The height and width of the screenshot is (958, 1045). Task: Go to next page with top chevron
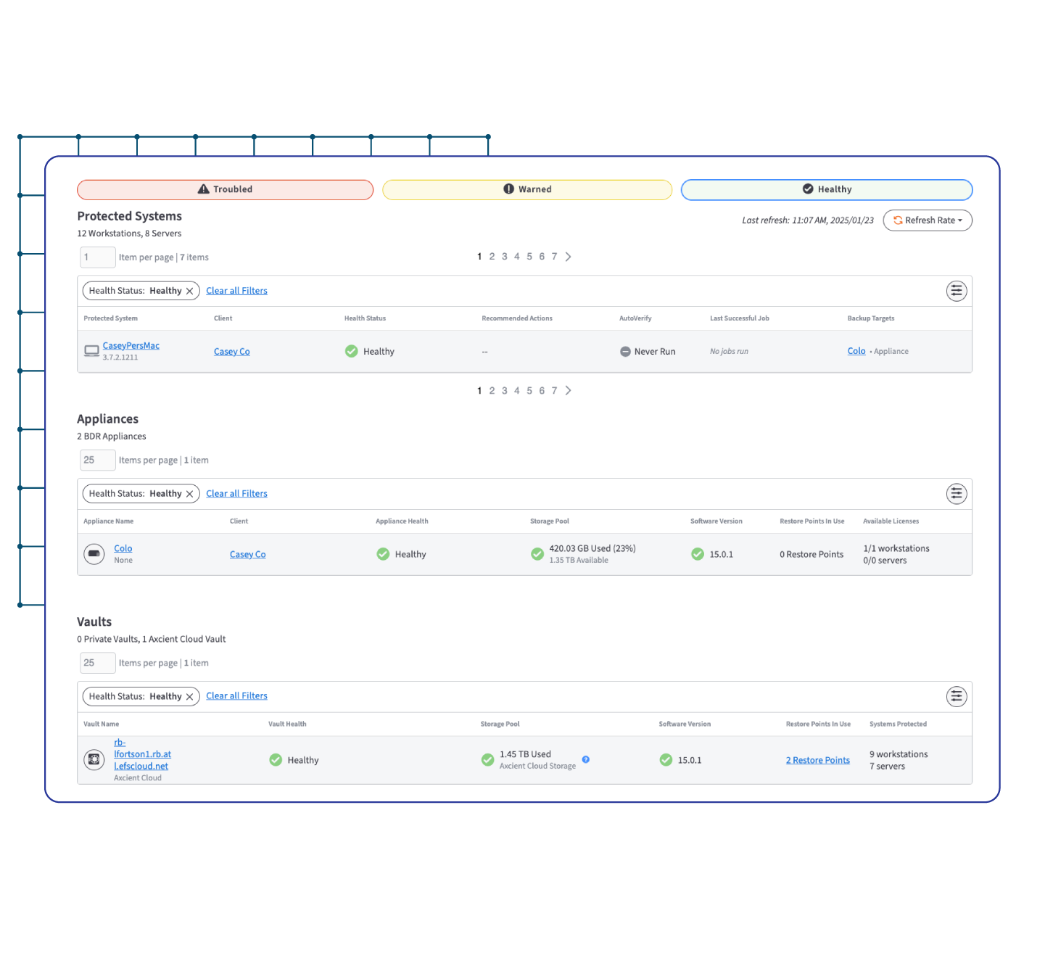pos(568,257)
